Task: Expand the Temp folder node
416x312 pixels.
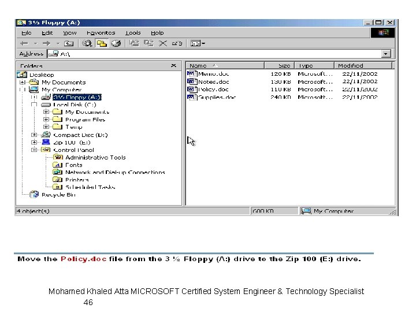Action: coord(46,127)
